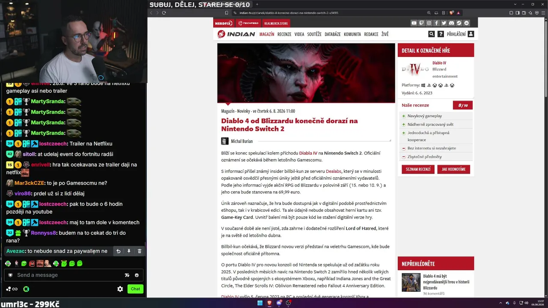Open the Videa menu section
Image resolution: width=548 pixels, height=308 pixels.
pos(299,34)
